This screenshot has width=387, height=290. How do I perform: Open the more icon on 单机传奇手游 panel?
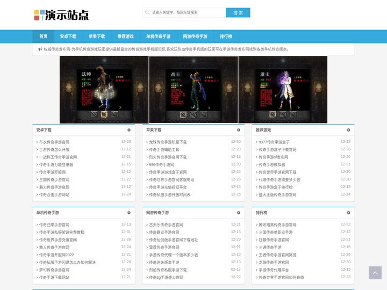click(129, 213)
